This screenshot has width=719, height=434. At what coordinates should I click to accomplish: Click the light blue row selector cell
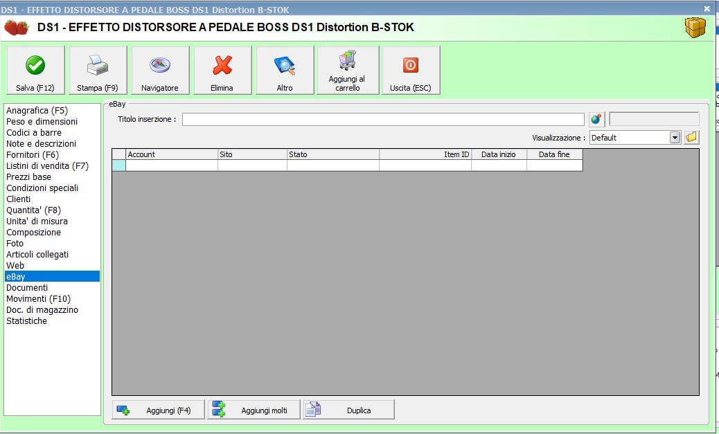pos(118,165)
